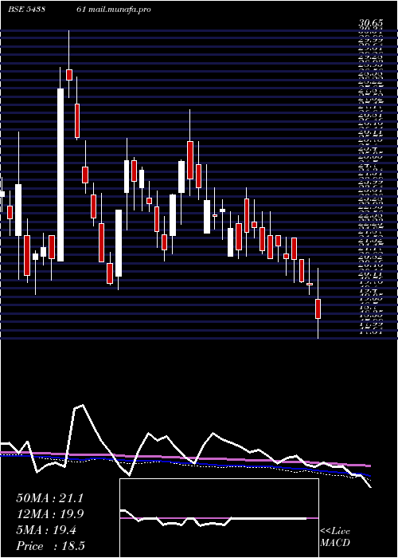The height and width of the screenshot is (558, 398).
Task: Click the "12MA : 19.9" reading
Action: click(49, 514)
